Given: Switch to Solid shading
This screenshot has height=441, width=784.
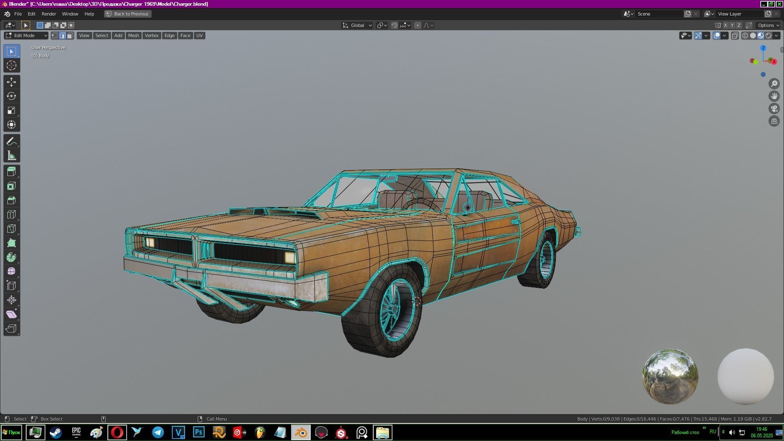Looking at the screenshot, I should click(x=753, y=36).
